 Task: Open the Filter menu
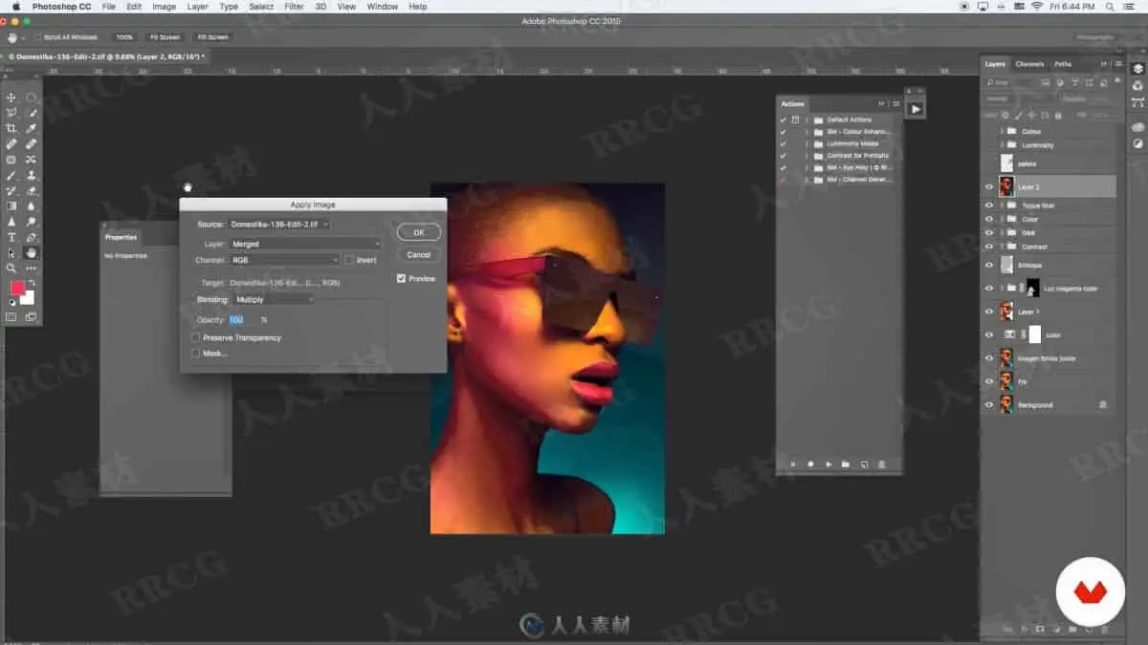[294, 7]
